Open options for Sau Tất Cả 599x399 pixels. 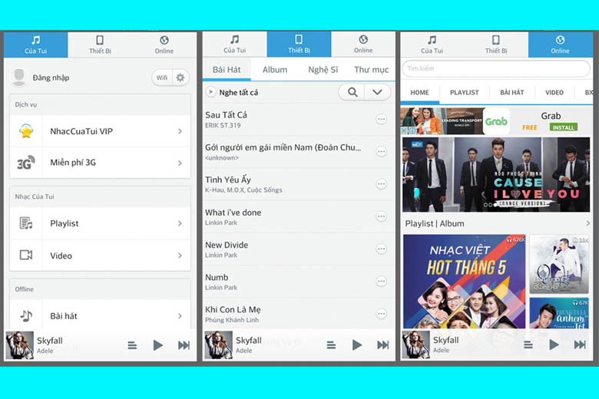(x=381, y=119)
